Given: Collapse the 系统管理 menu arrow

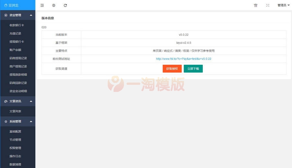Looking at the screenshot, I should (31, 121).
